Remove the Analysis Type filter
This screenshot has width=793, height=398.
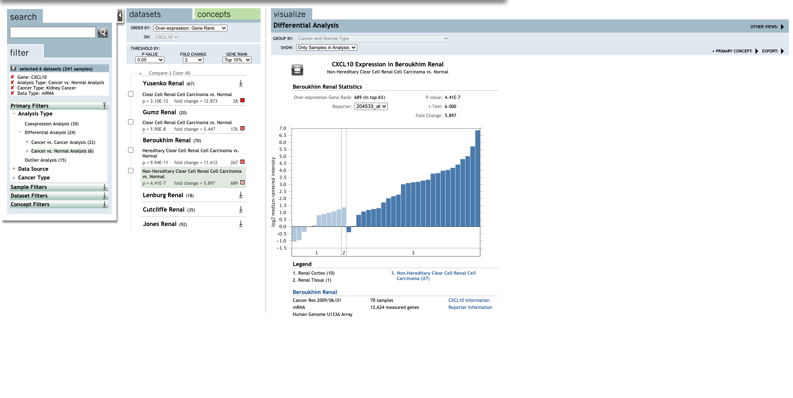12,82
